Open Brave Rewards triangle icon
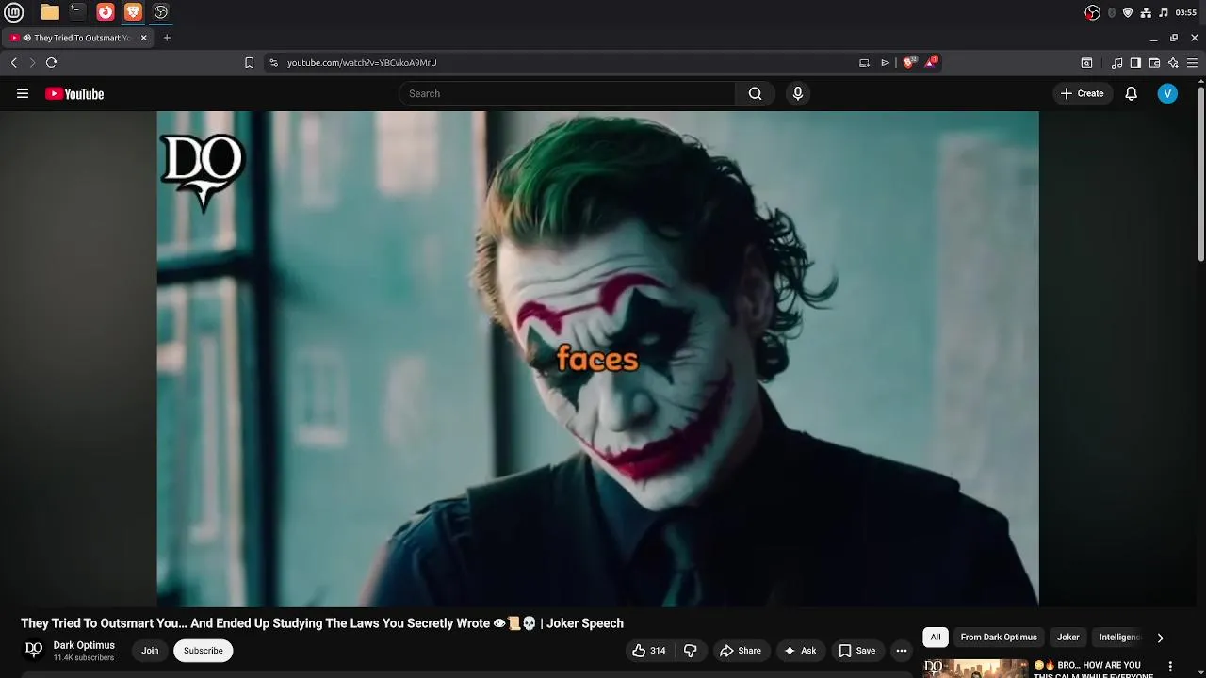This screenshot has width=1206, height=678. (931, 62)
